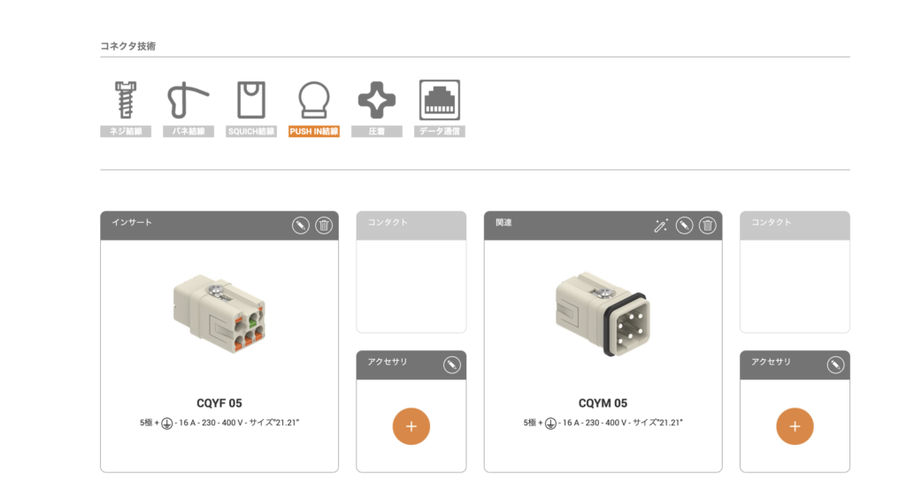
Task: Delete the インサート card using trash icon
Action: [x=324, y=226]
